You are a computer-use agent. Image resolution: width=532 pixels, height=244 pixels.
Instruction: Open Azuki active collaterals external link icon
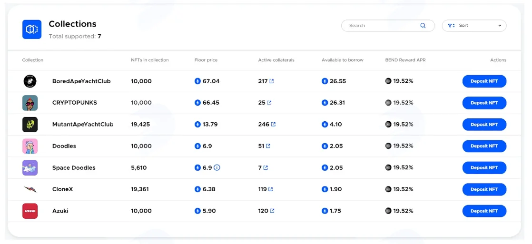coord(272,211)
